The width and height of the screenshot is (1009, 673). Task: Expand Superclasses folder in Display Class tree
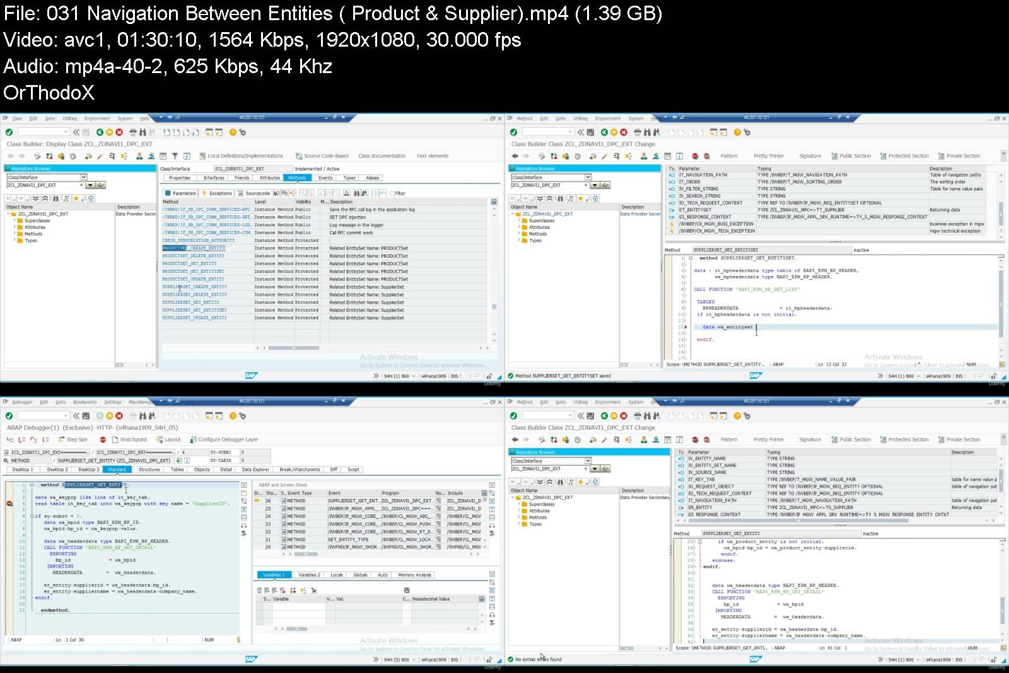point(15,221)
